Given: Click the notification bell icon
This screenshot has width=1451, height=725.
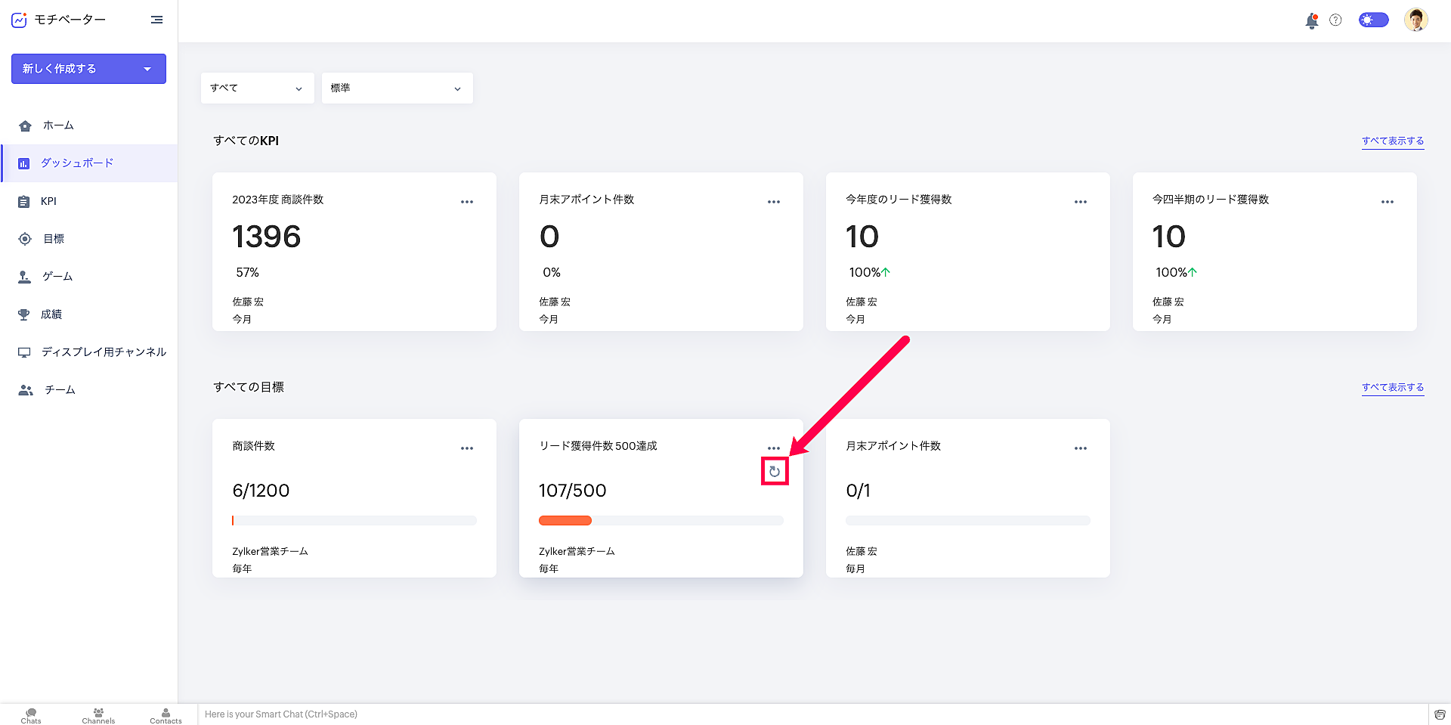Looking at the screenshot, I should 1311,21.
